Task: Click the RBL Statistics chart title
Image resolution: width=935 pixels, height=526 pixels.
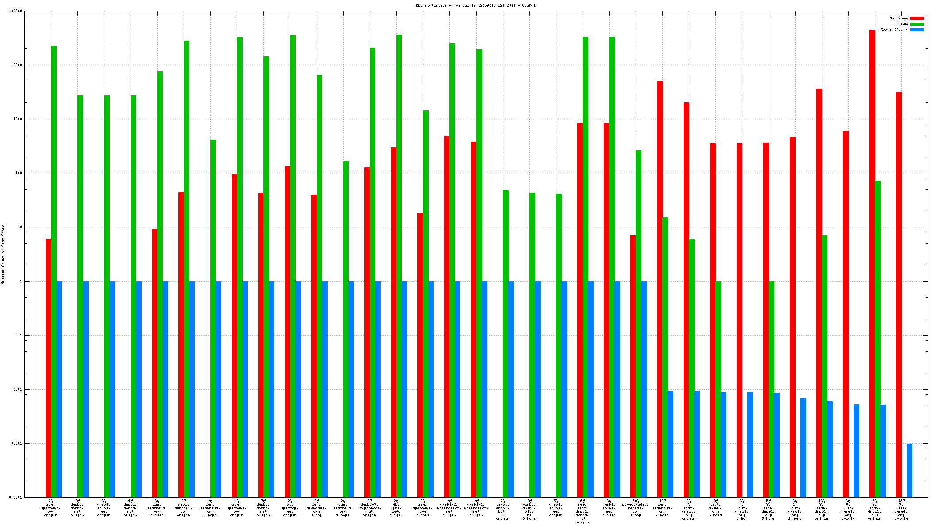Action: point(475,5)
